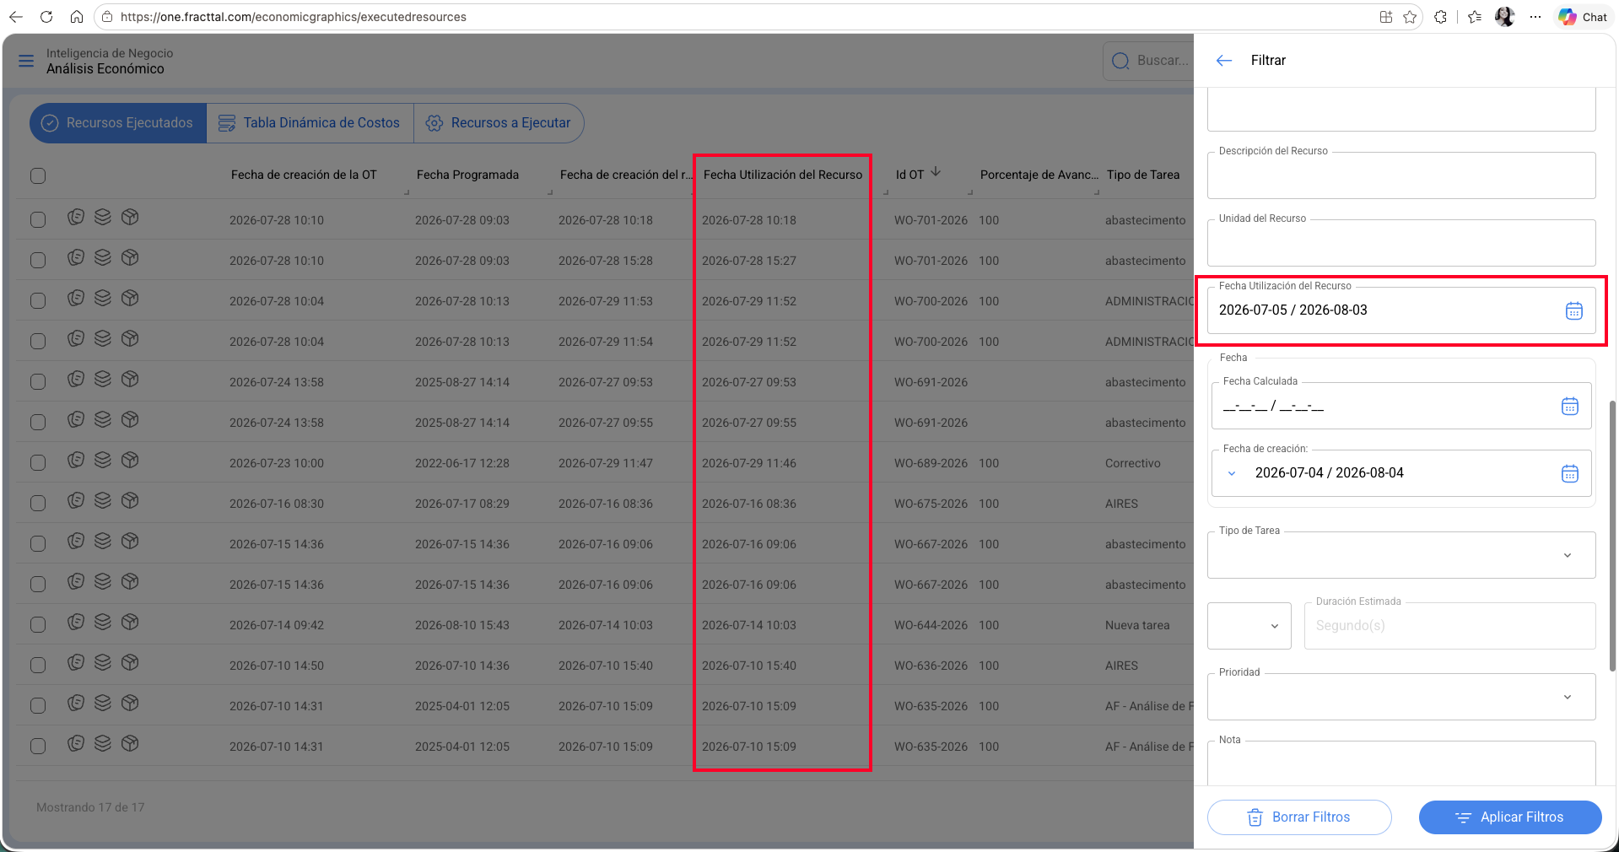Select the checkbox for WO-675-2026 row

[38, 504]
